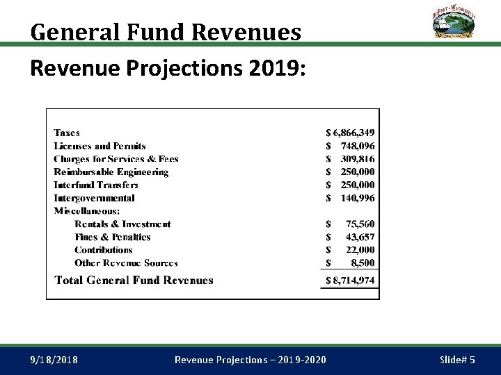
Task: Select the 'General Fund Revenues' heading
Action: (166, 32)
